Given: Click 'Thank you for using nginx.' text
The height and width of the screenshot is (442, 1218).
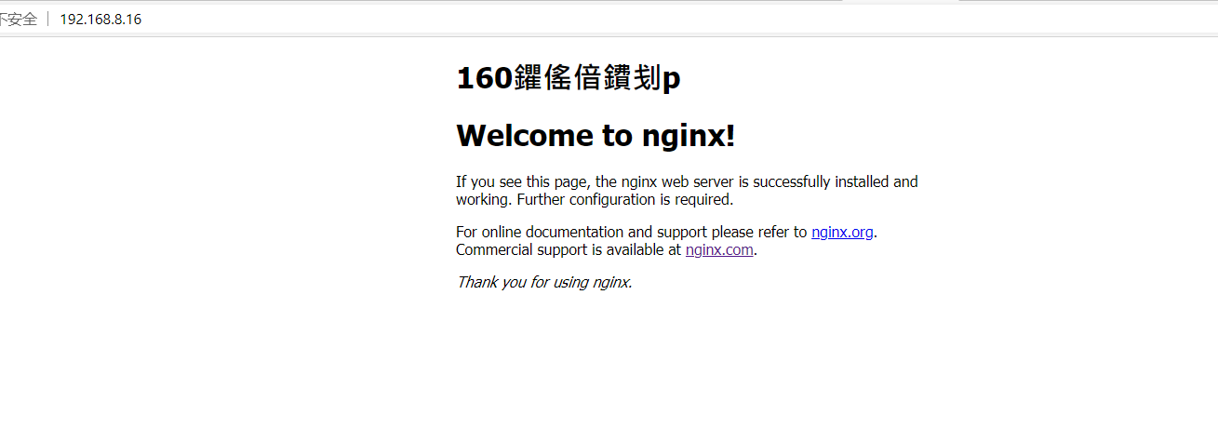Looking at the screenshot, I should pos(544,282).
